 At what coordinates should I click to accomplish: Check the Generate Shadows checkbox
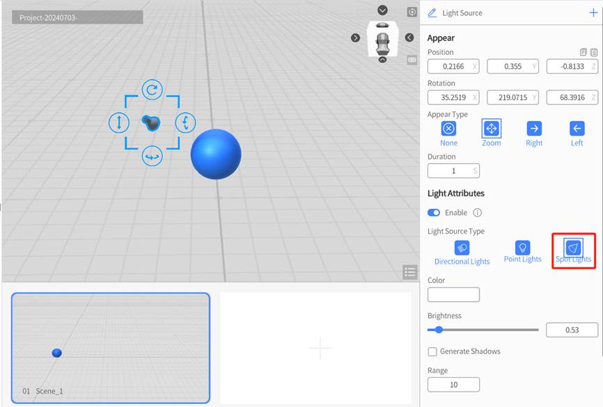point(432,351)
